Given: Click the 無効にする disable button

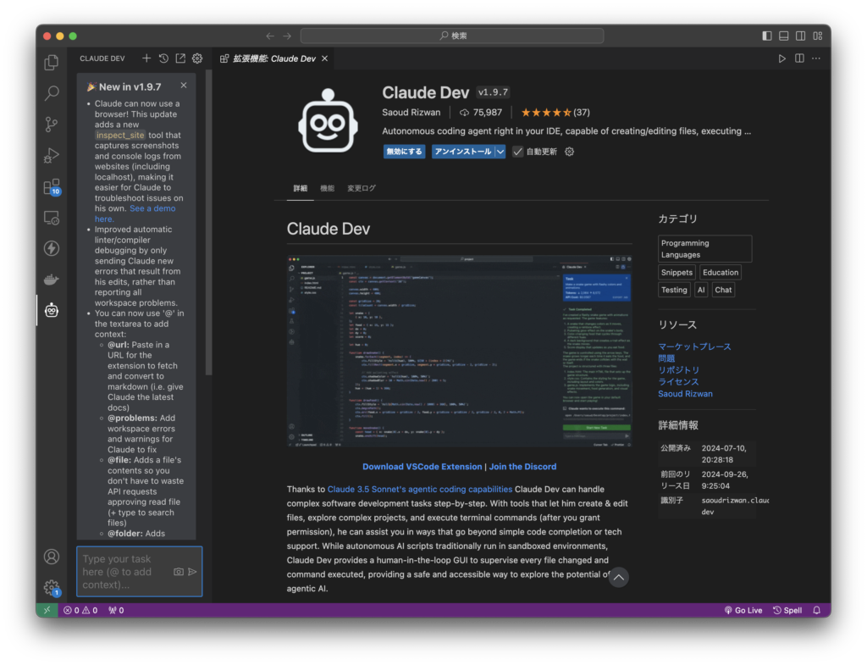Looking at the screenshot, I should [x=404, y=152].
